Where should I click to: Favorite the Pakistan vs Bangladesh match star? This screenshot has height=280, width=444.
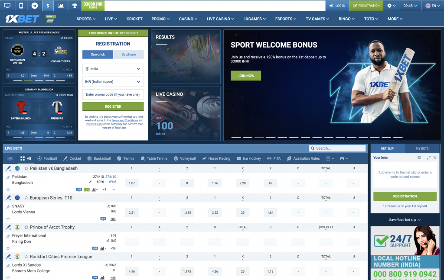26,168
